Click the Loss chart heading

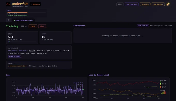point(8,75)
